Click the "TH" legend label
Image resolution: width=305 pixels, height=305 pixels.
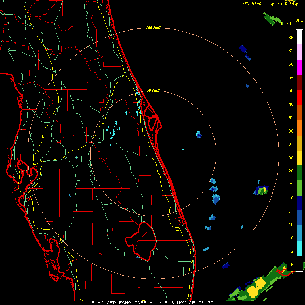pos(291,264)
